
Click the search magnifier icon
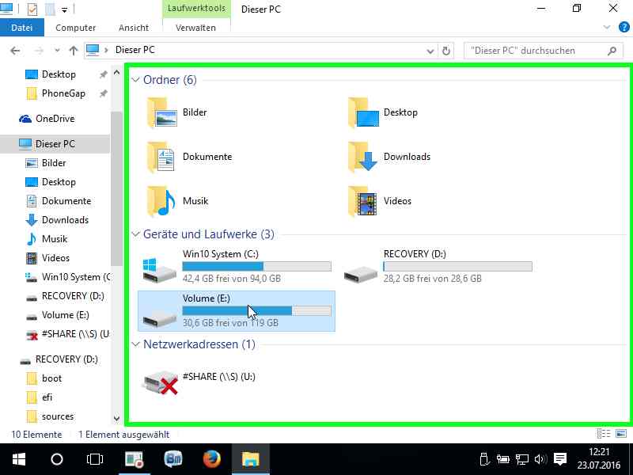(x=612, y=51)
